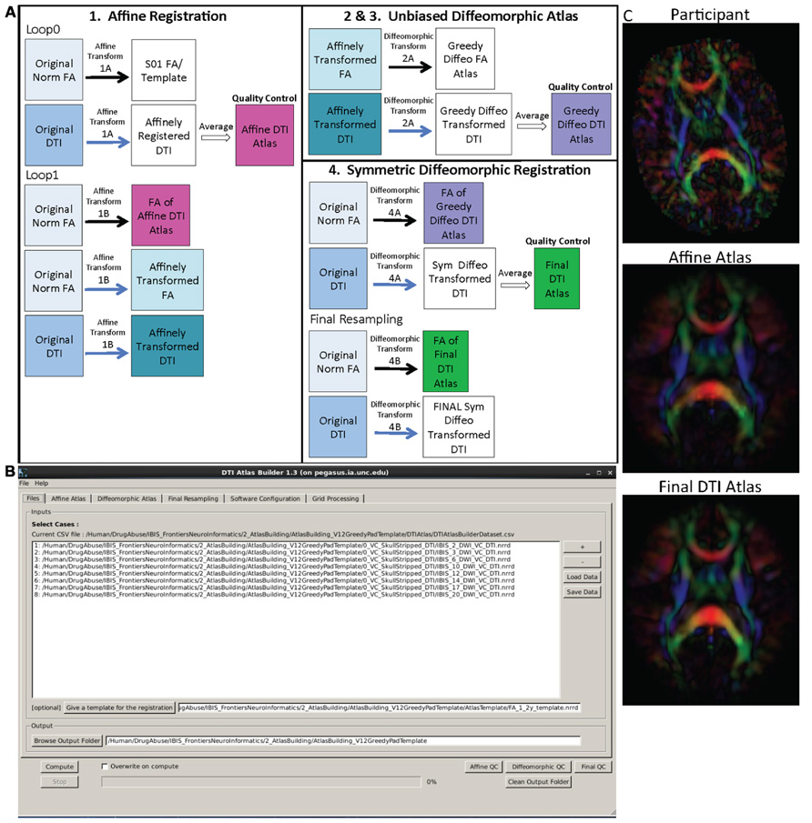Click the minus button to remove a case
This screenshot has height=823, width=812.
coord(582,562)
